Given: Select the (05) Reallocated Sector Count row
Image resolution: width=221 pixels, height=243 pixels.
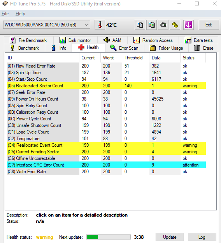Looking at the screenshot, I should [106, 86].
